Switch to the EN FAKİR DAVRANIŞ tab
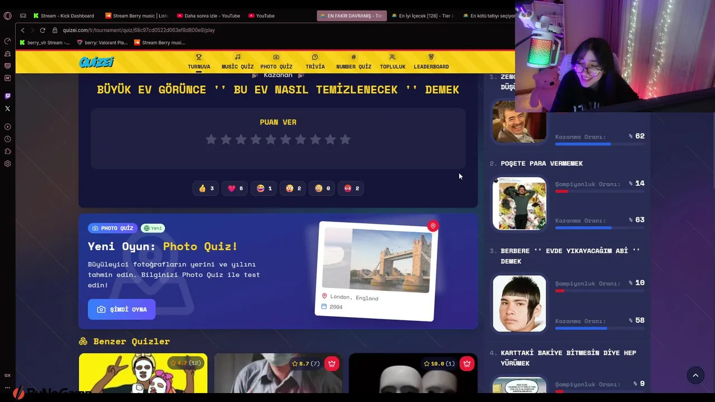 (351, 16)
